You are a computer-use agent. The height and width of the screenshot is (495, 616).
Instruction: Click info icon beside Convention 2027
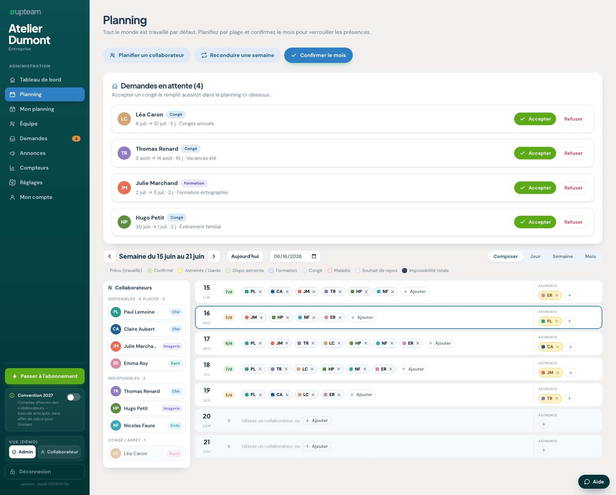12,395
